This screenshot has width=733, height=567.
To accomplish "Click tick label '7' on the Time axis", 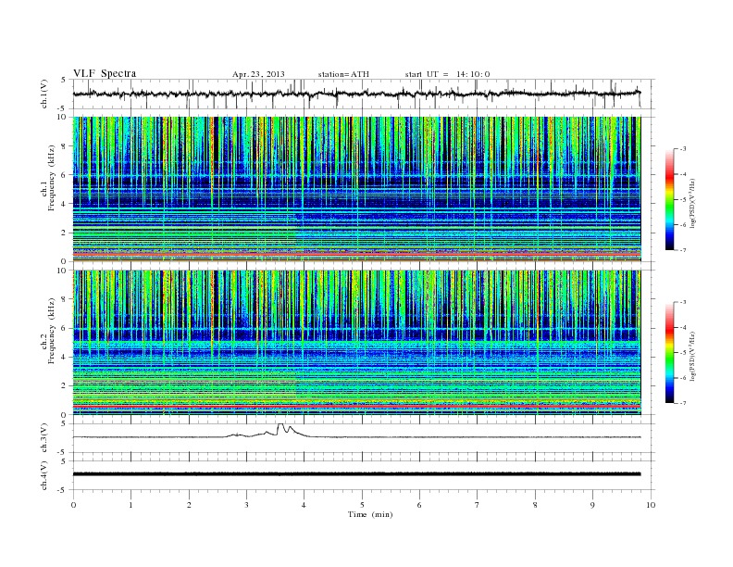I will point(478,505).
